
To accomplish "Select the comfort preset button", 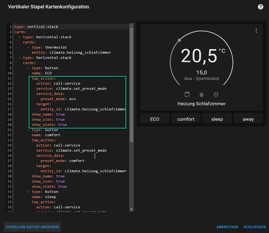I will tap(186, 118).
